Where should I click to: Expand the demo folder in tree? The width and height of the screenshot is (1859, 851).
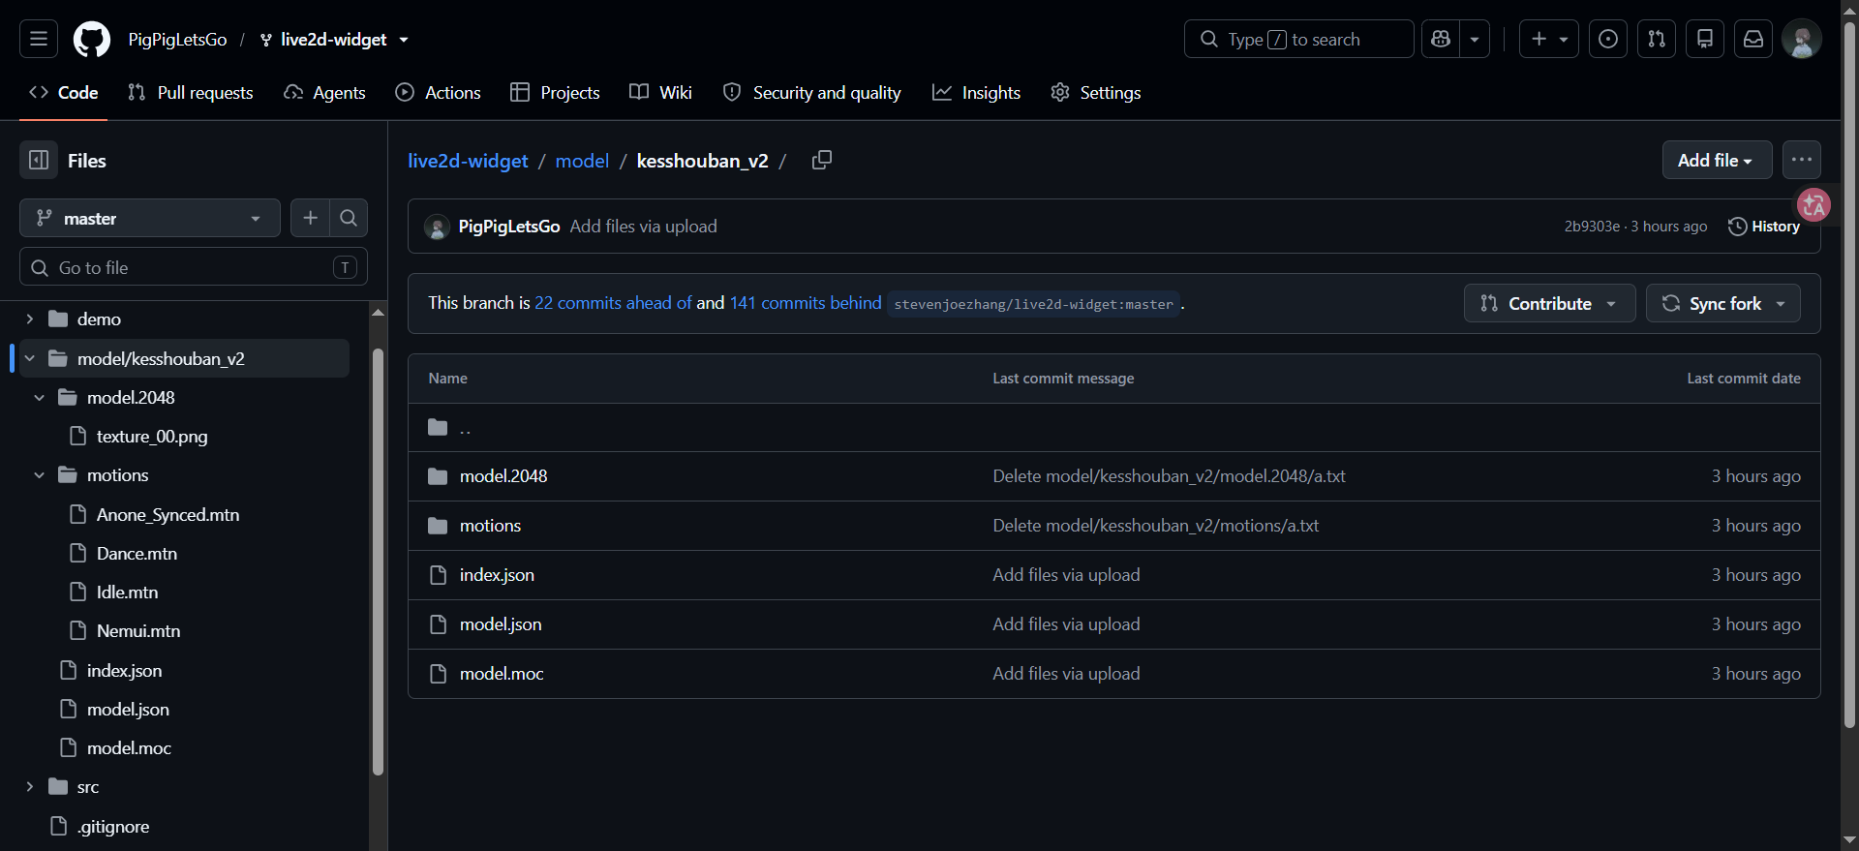pos(29,319)
